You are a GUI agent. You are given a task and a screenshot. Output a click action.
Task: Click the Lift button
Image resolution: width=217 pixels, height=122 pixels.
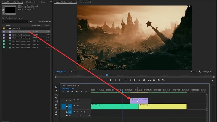(x=149, y=80)
